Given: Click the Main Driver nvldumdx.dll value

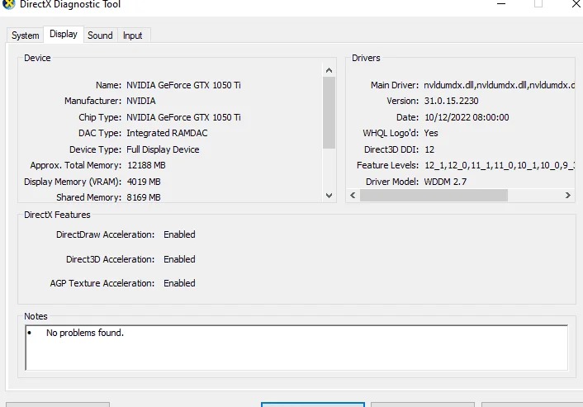Looking at the screenshot, I should 499,85.
